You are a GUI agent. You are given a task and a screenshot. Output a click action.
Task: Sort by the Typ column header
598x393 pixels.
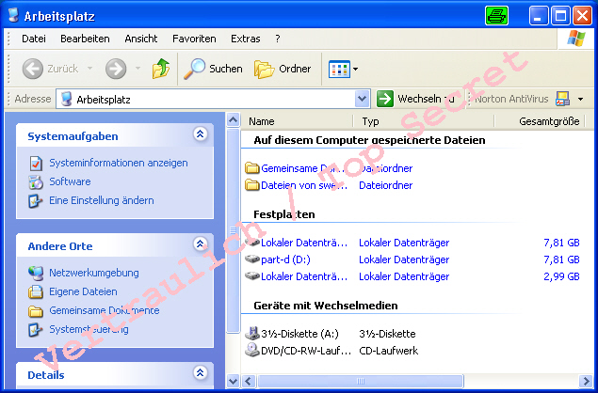(370, 121)
